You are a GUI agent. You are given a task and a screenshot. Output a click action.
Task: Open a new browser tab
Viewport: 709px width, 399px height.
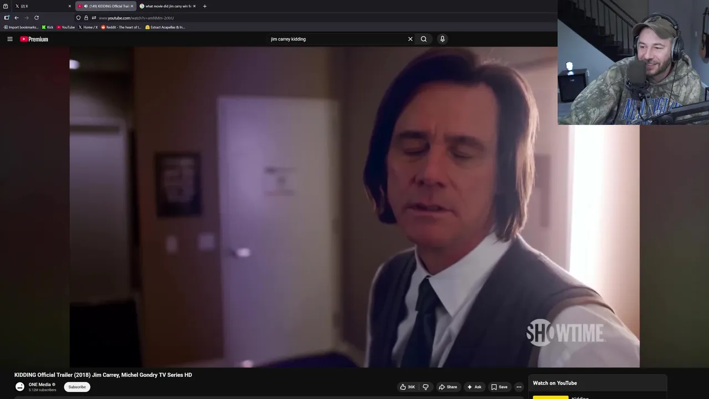(204, 6)
